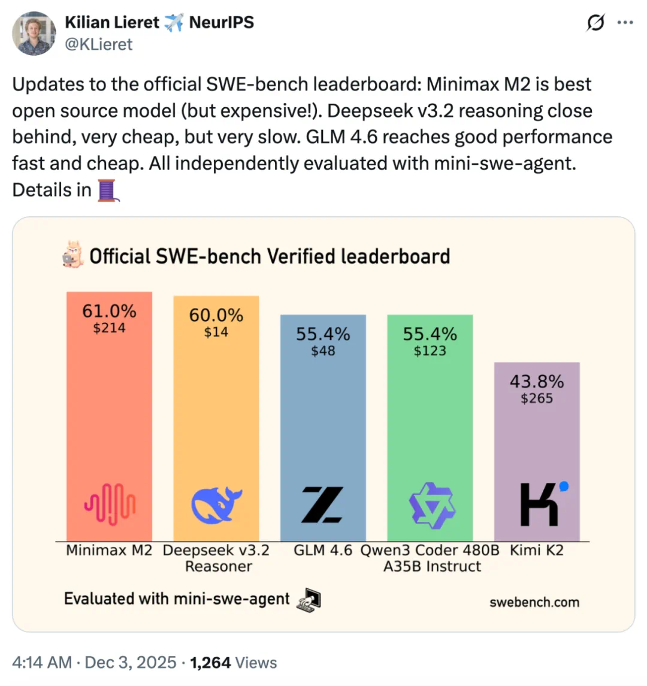Click the thread spool emoji in the tweet

106,191
